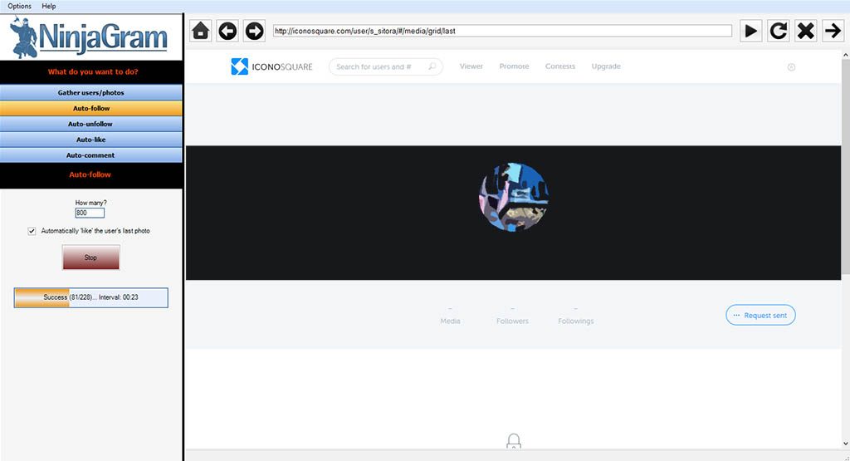The image size is (850, 461).
Task: Choose the Auto-like option
Action: tap(90, 140)
